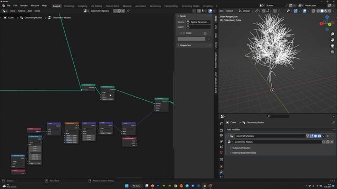
Task: Click the pan hand viewport icon
Action: (x=332, y=40)
